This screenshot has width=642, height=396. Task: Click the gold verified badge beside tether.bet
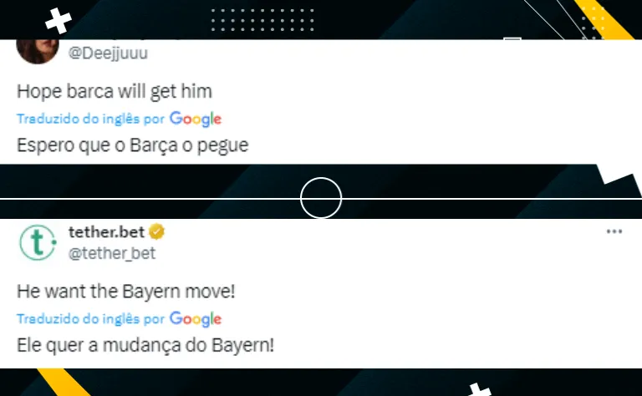(x=156, y=232)
